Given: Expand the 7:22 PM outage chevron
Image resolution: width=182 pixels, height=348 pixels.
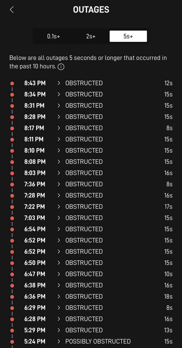Looking at the screenshot, I should coord(59,206).
